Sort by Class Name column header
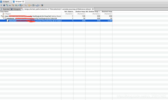 pyautogui.click(x=30, y=11)
